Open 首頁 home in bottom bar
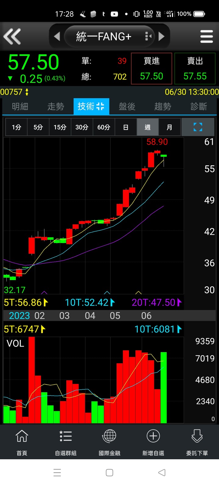219x486 pixels. pos(22,442)
